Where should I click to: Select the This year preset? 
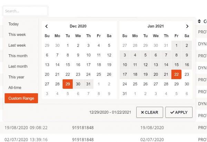(17, 77)
